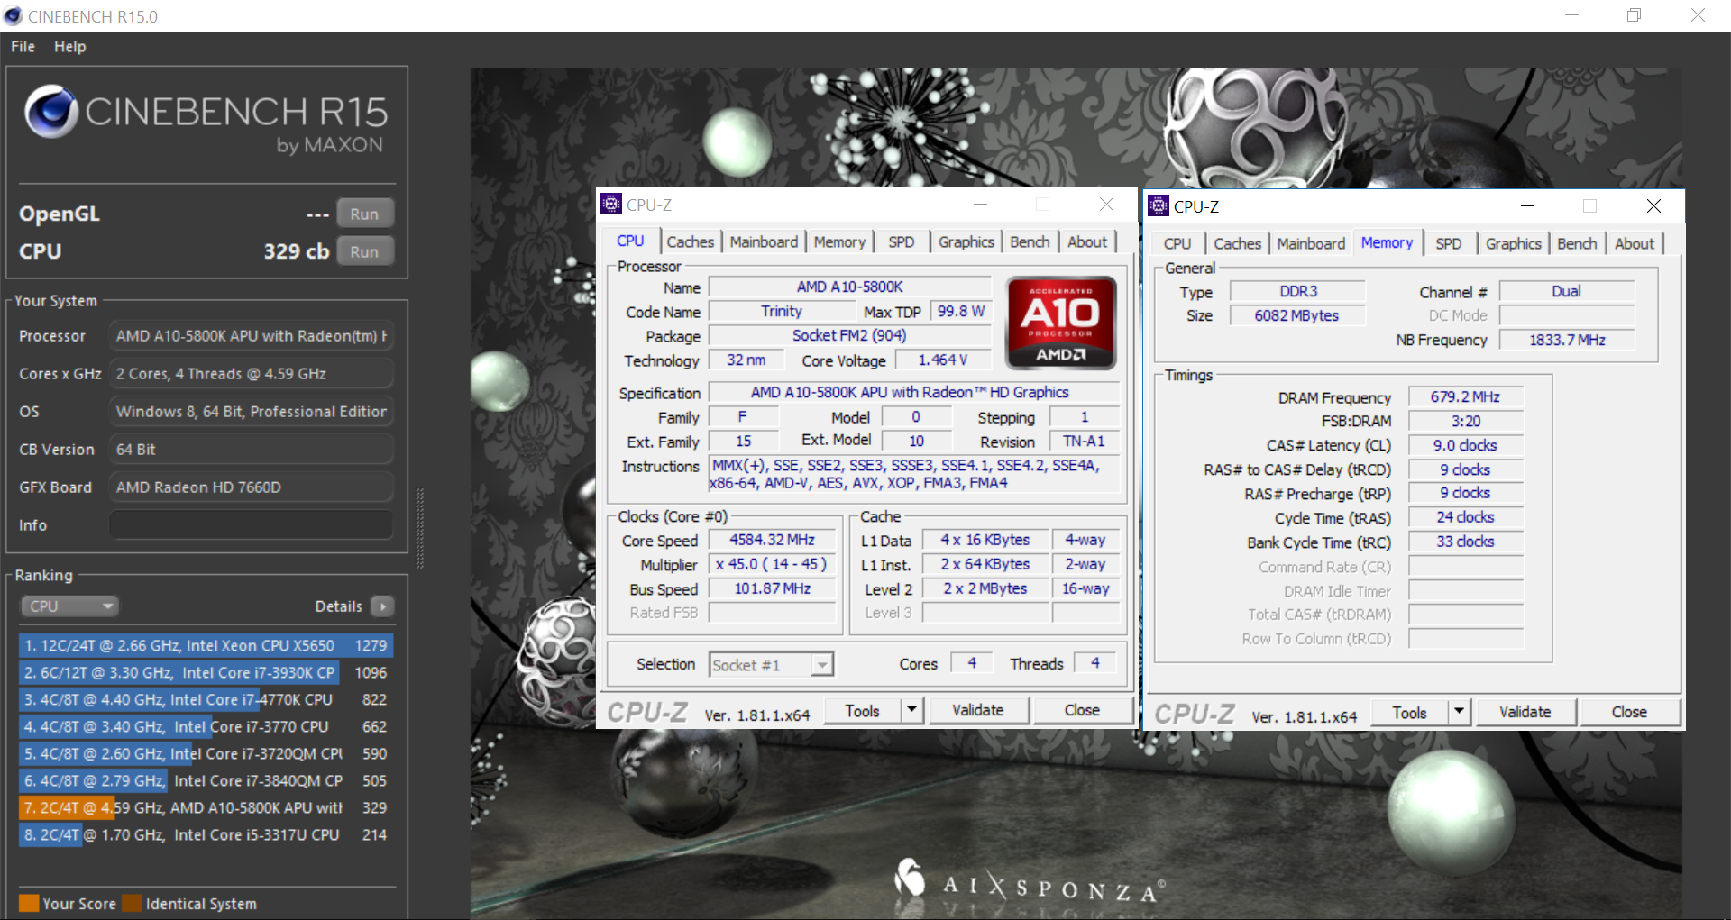This screenshot has height=920, width=1731.
Task: Select ranking row Intel Core i7-4770K
Action: [x=206, y=699]
